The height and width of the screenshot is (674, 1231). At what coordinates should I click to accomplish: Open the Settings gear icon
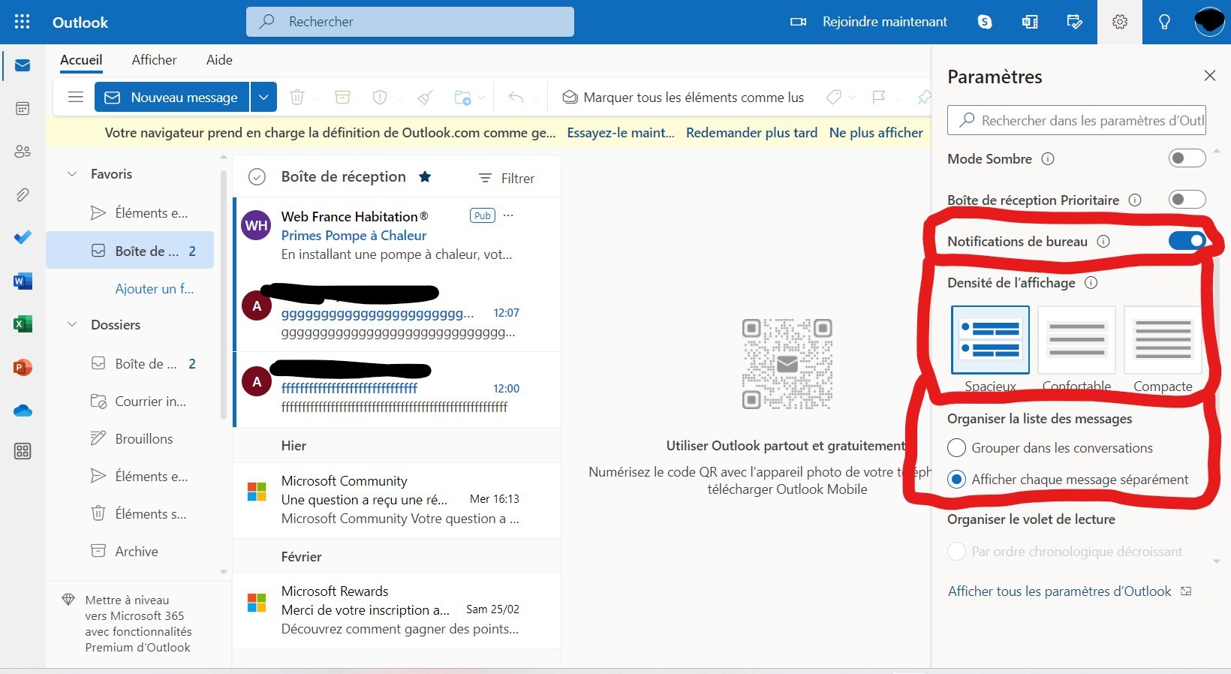point(1120,22)
